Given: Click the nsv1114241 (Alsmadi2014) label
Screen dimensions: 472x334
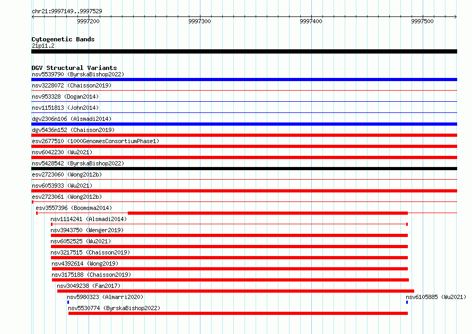Looking at the screenshot, I should click(89, 219).
